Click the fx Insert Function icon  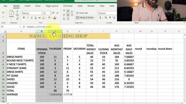point(24,27)
